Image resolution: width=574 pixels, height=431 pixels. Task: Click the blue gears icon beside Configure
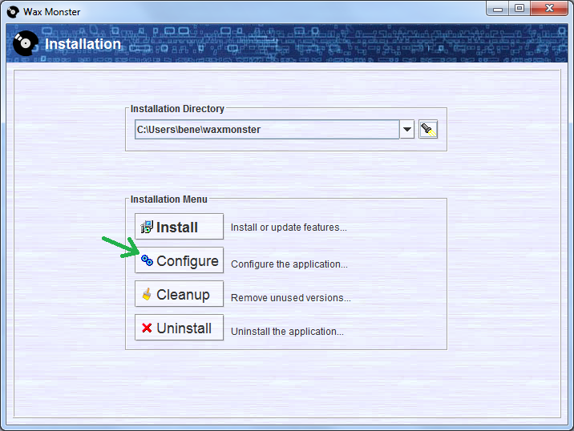[147, 261]
